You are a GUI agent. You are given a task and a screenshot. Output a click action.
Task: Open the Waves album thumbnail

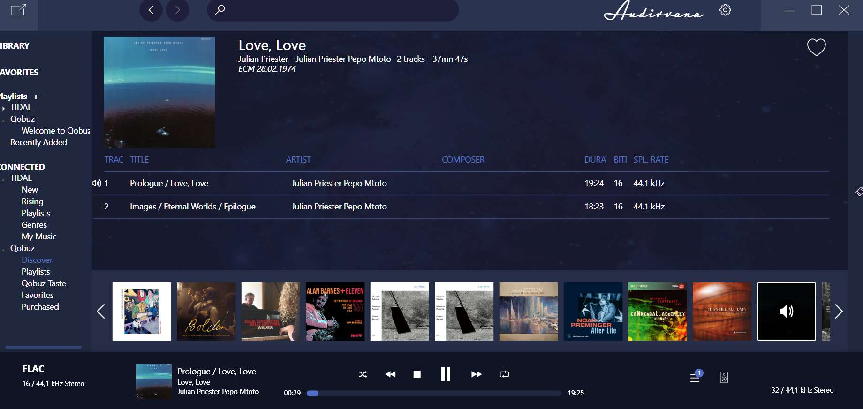(271, 311)
